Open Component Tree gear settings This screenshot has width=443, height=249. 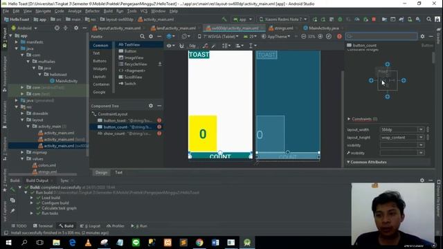151,106
